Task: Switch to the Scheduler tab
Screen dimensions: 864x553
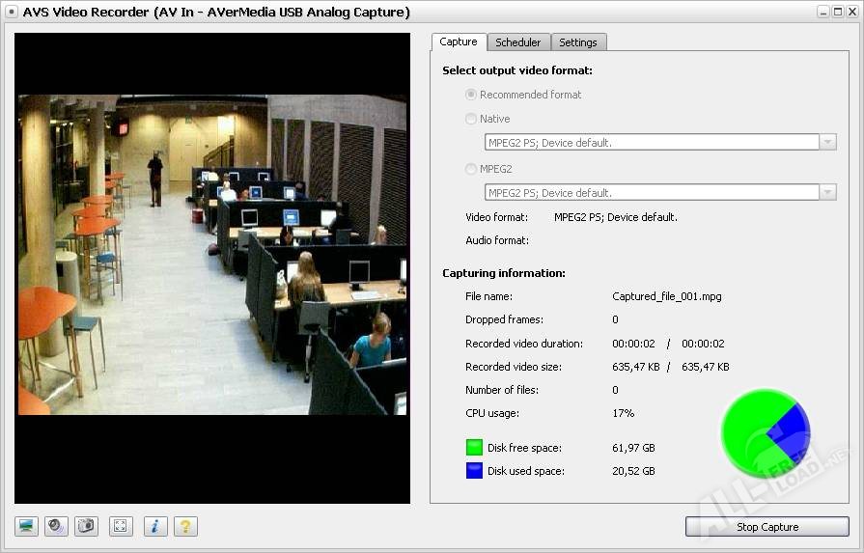Action: tap(518, 42)
